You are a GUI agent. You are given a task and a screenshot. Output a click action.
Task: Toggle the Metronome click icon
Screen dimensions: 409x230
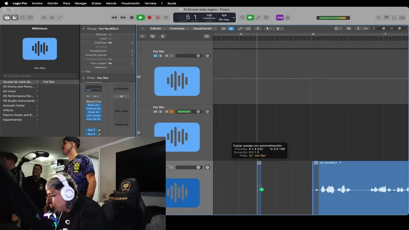[288, 18]
